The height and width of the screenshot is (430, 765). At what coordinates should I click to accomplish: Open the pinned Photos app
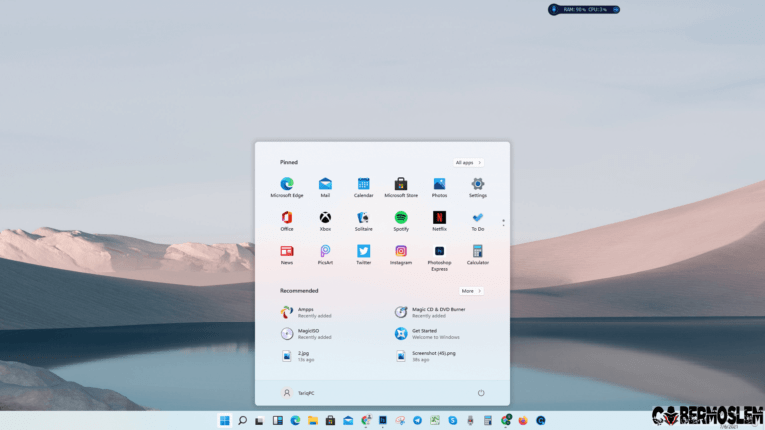pyautogui.click(x=439, y=187)
